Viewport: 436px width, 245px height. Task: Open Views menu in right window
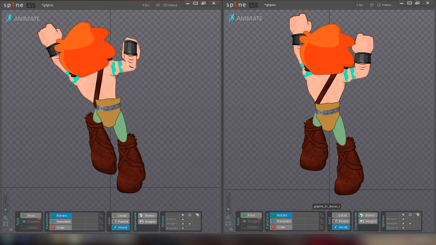tap(384, 5)
